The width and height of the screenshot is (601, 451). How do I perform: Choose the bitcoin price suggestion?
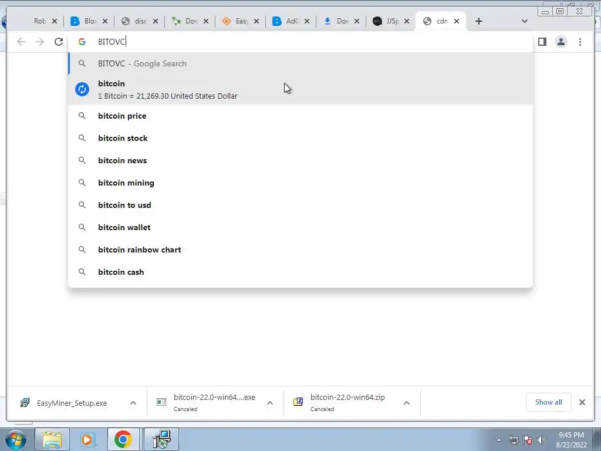point(301,116)
